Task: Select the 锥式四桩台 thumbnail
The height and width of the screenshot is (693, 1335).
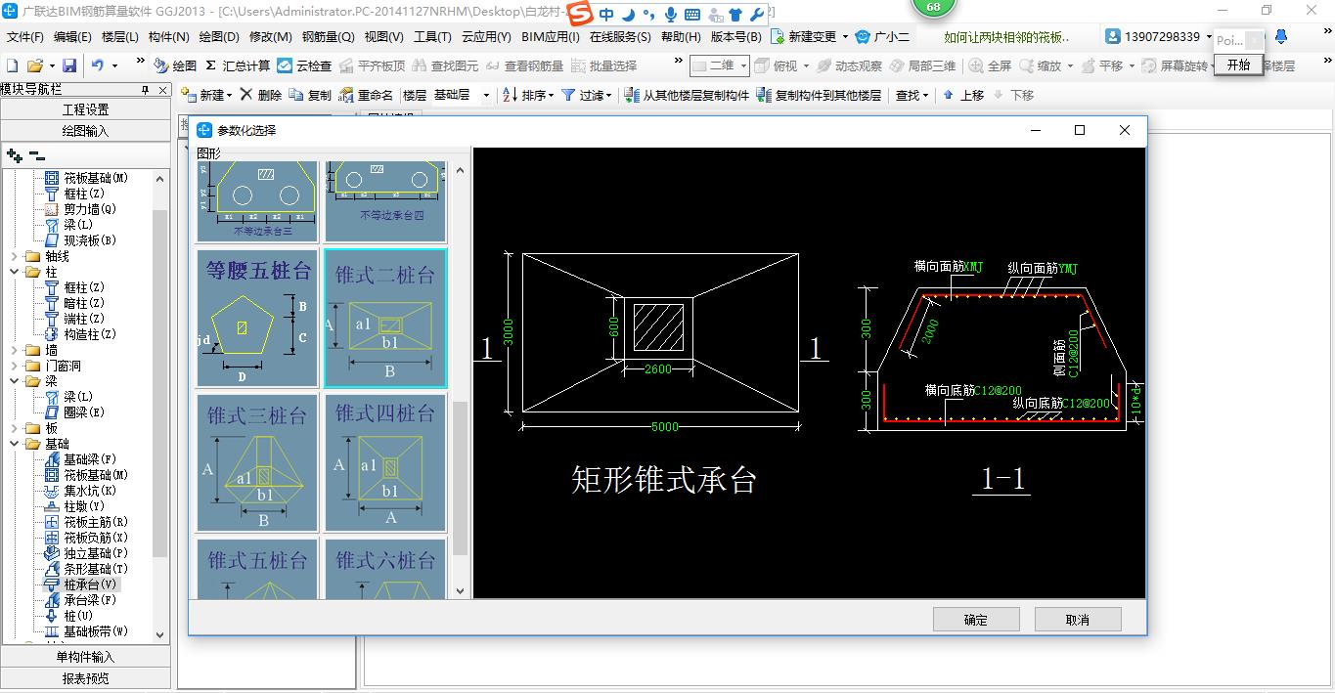Action: 385,462
